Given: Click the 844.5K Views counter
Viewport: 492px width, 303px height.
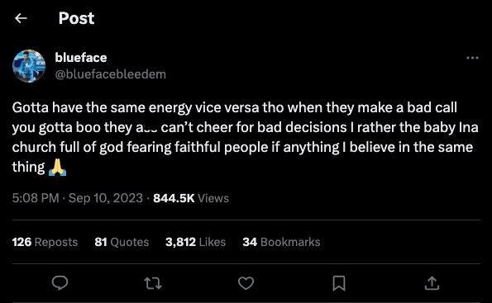Looking at the screenshot, I should pos(191,198).
